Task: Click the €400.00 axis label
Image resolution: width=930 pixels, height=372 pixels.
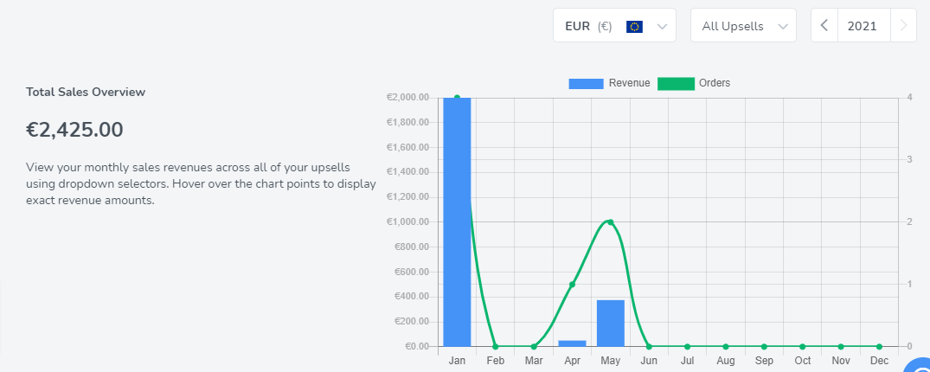Action: [412, 297]
